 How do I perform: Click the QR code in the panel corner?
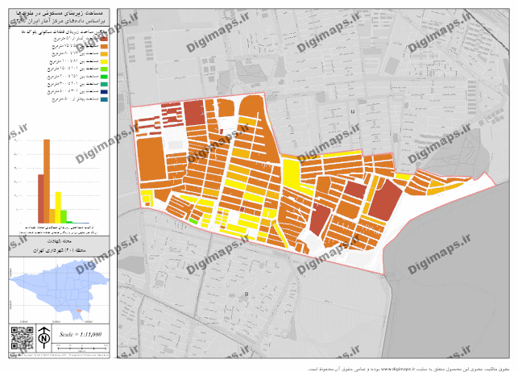pos(22,339)
